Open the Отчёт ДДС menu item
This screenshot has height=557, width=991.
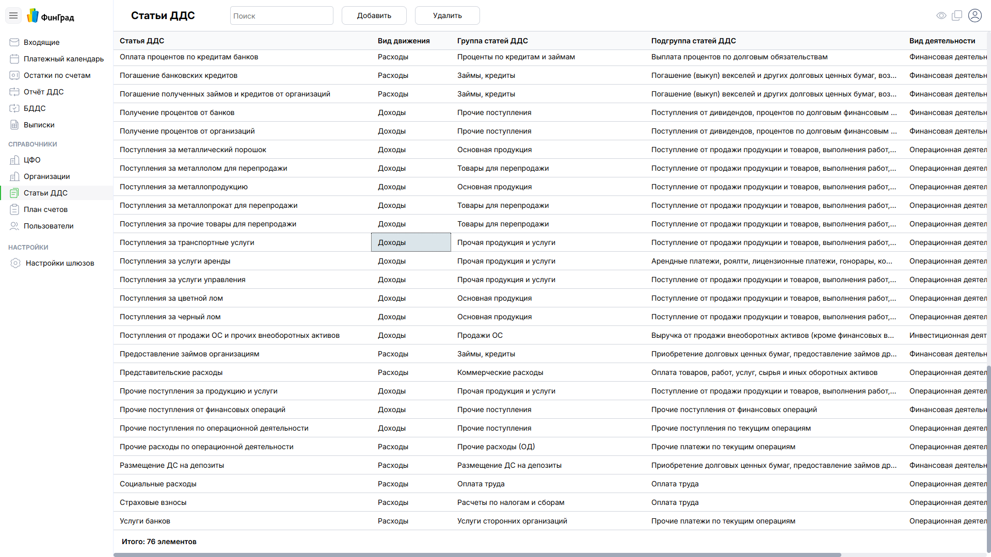tap(43, 92)
